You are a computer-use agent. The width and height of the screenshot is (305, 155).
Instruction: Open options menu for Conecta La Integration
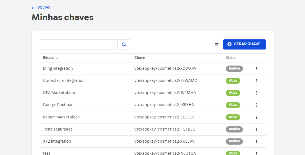256,81
